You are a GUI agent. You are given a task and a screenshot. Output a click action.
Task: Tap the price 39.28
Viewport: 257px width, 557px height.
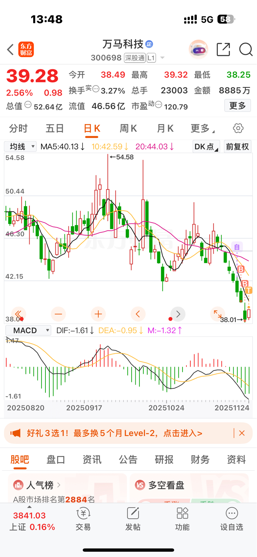32,76
